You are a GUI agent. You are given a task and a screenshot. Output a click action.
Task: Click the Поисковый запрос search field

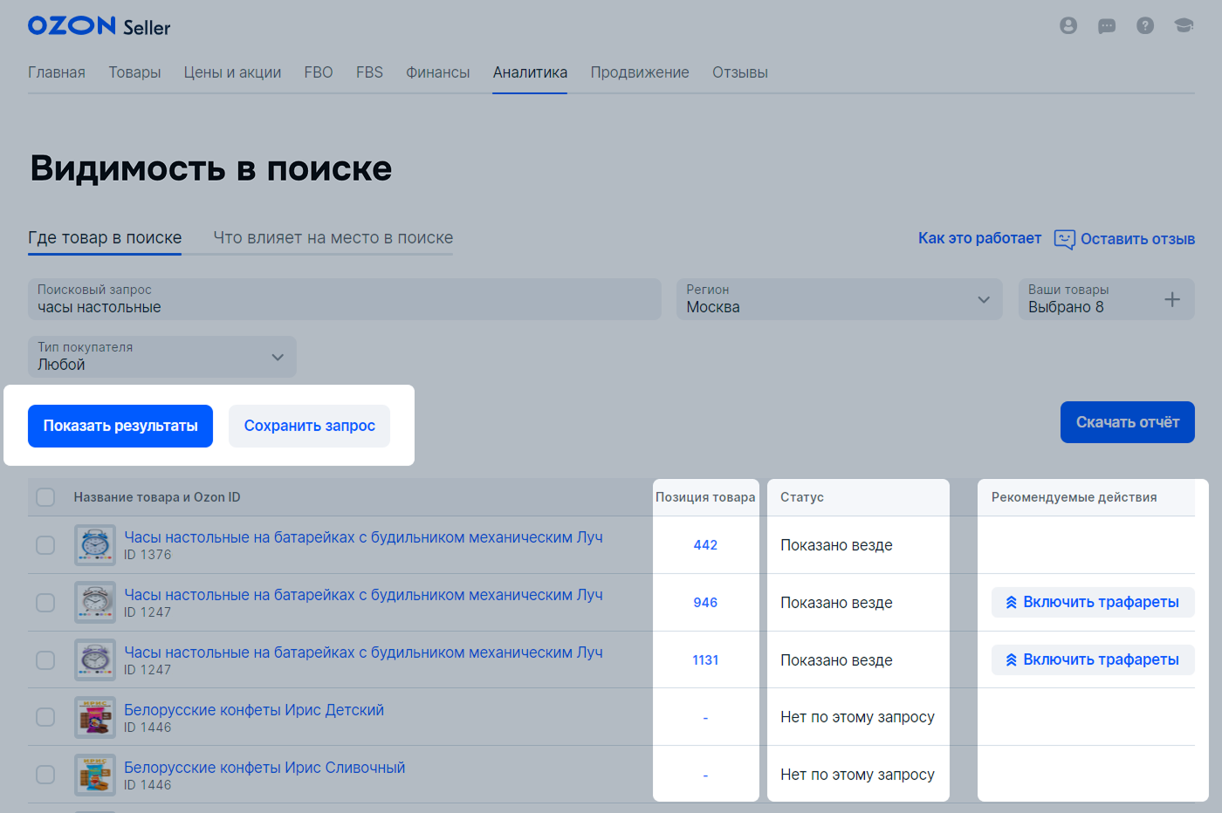(345, 299)
